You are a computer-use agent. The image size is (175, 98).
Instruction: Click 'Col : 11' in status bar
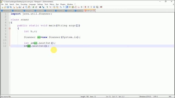click(x=115, y=97)
